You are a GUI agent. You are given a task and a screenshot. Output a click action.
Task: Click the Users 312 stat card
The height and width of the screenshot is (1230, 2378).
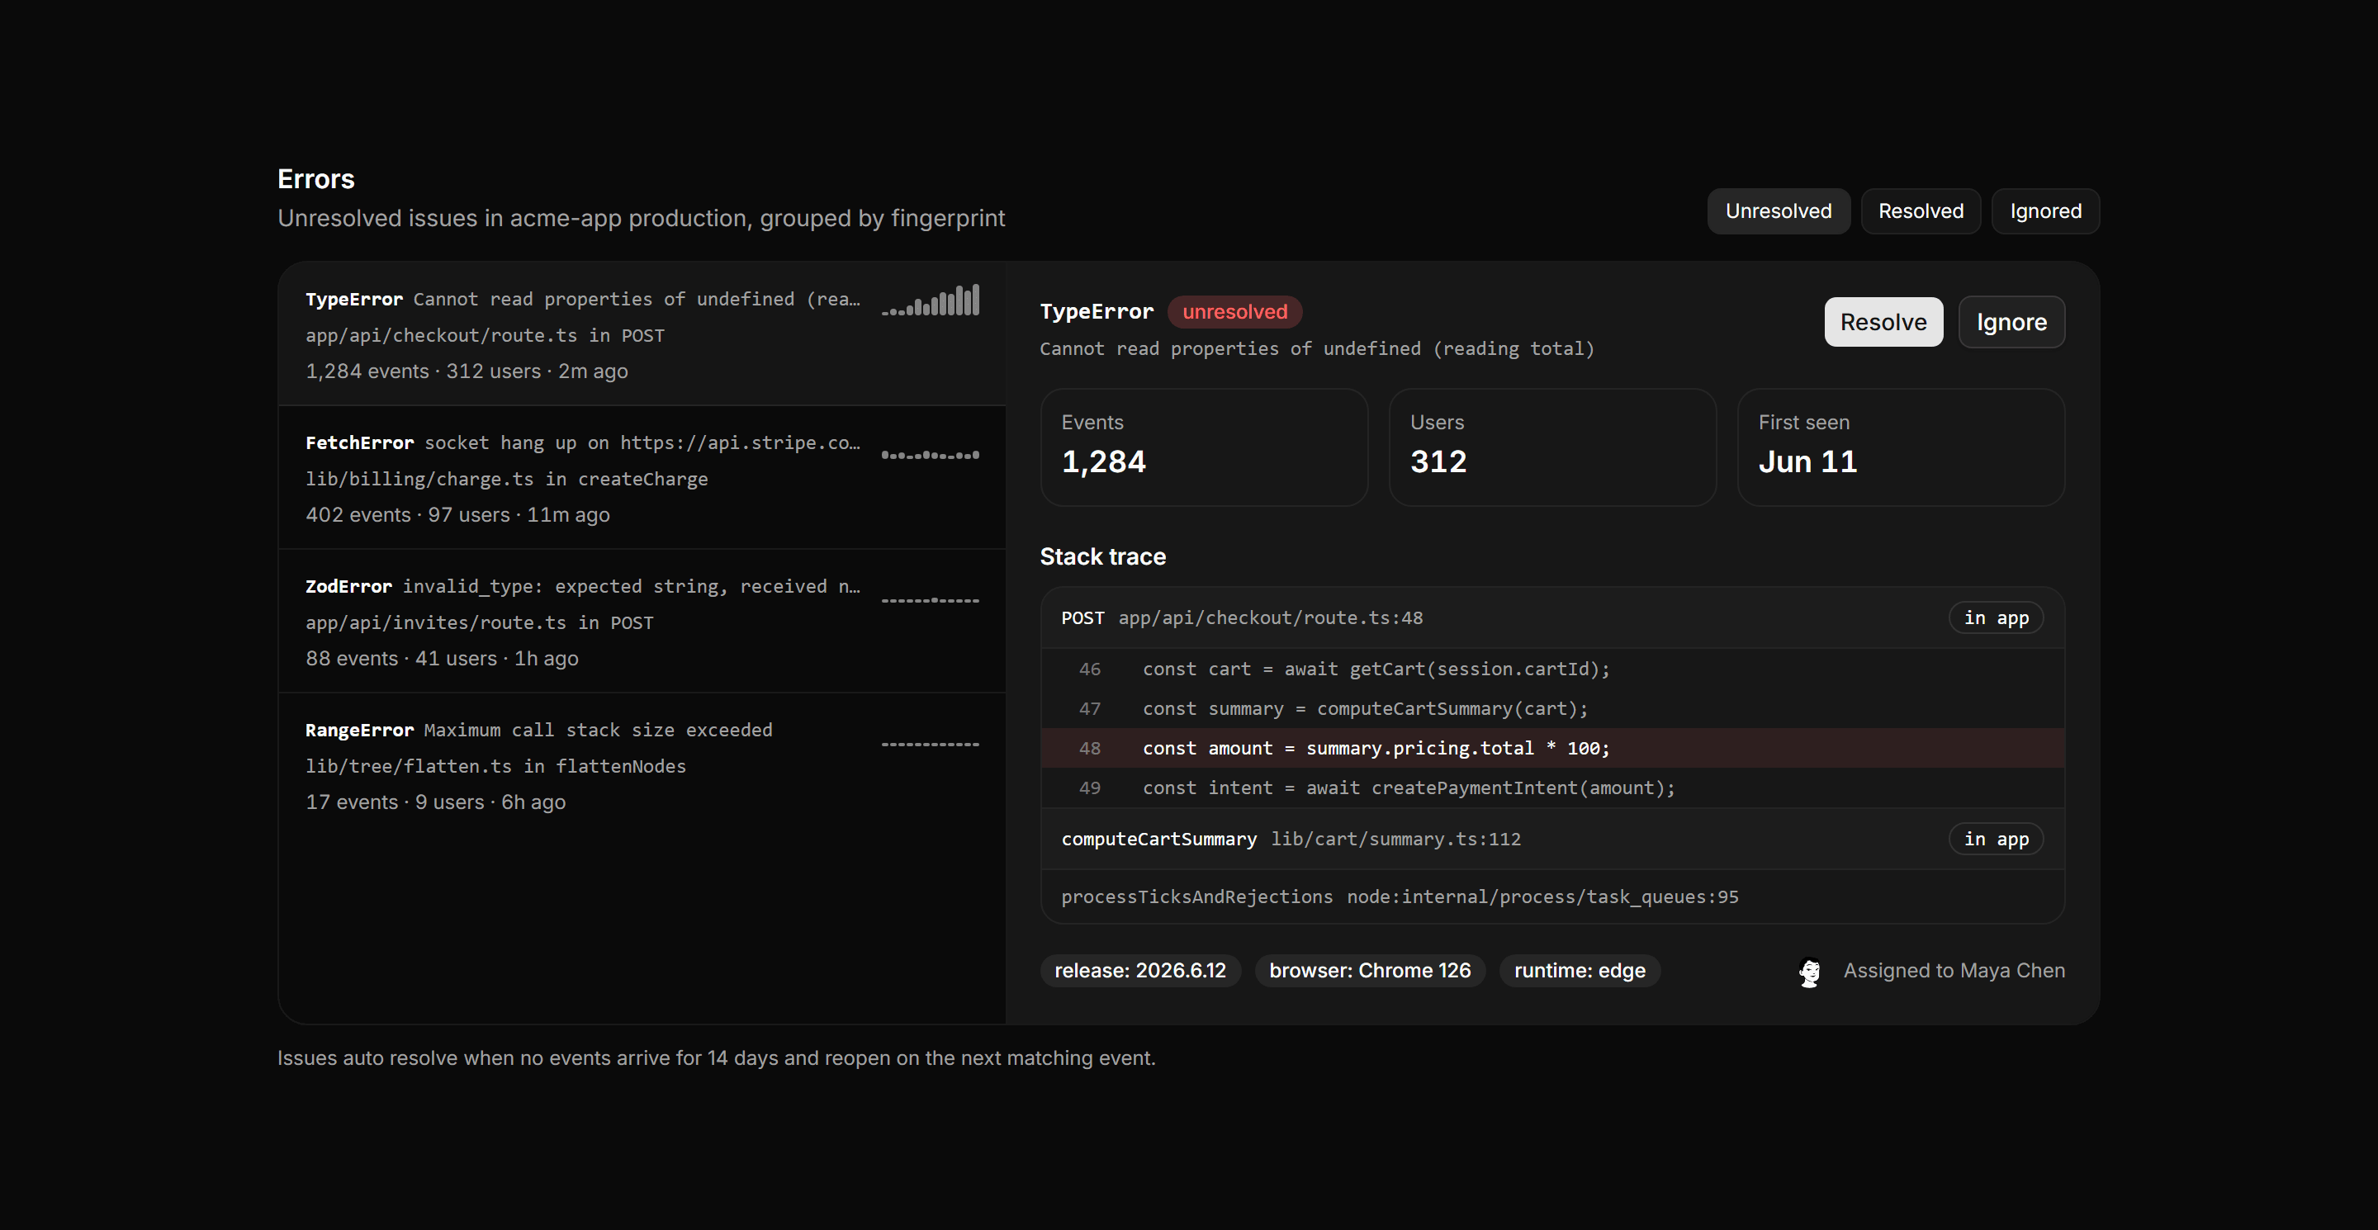coord(1551,447)
